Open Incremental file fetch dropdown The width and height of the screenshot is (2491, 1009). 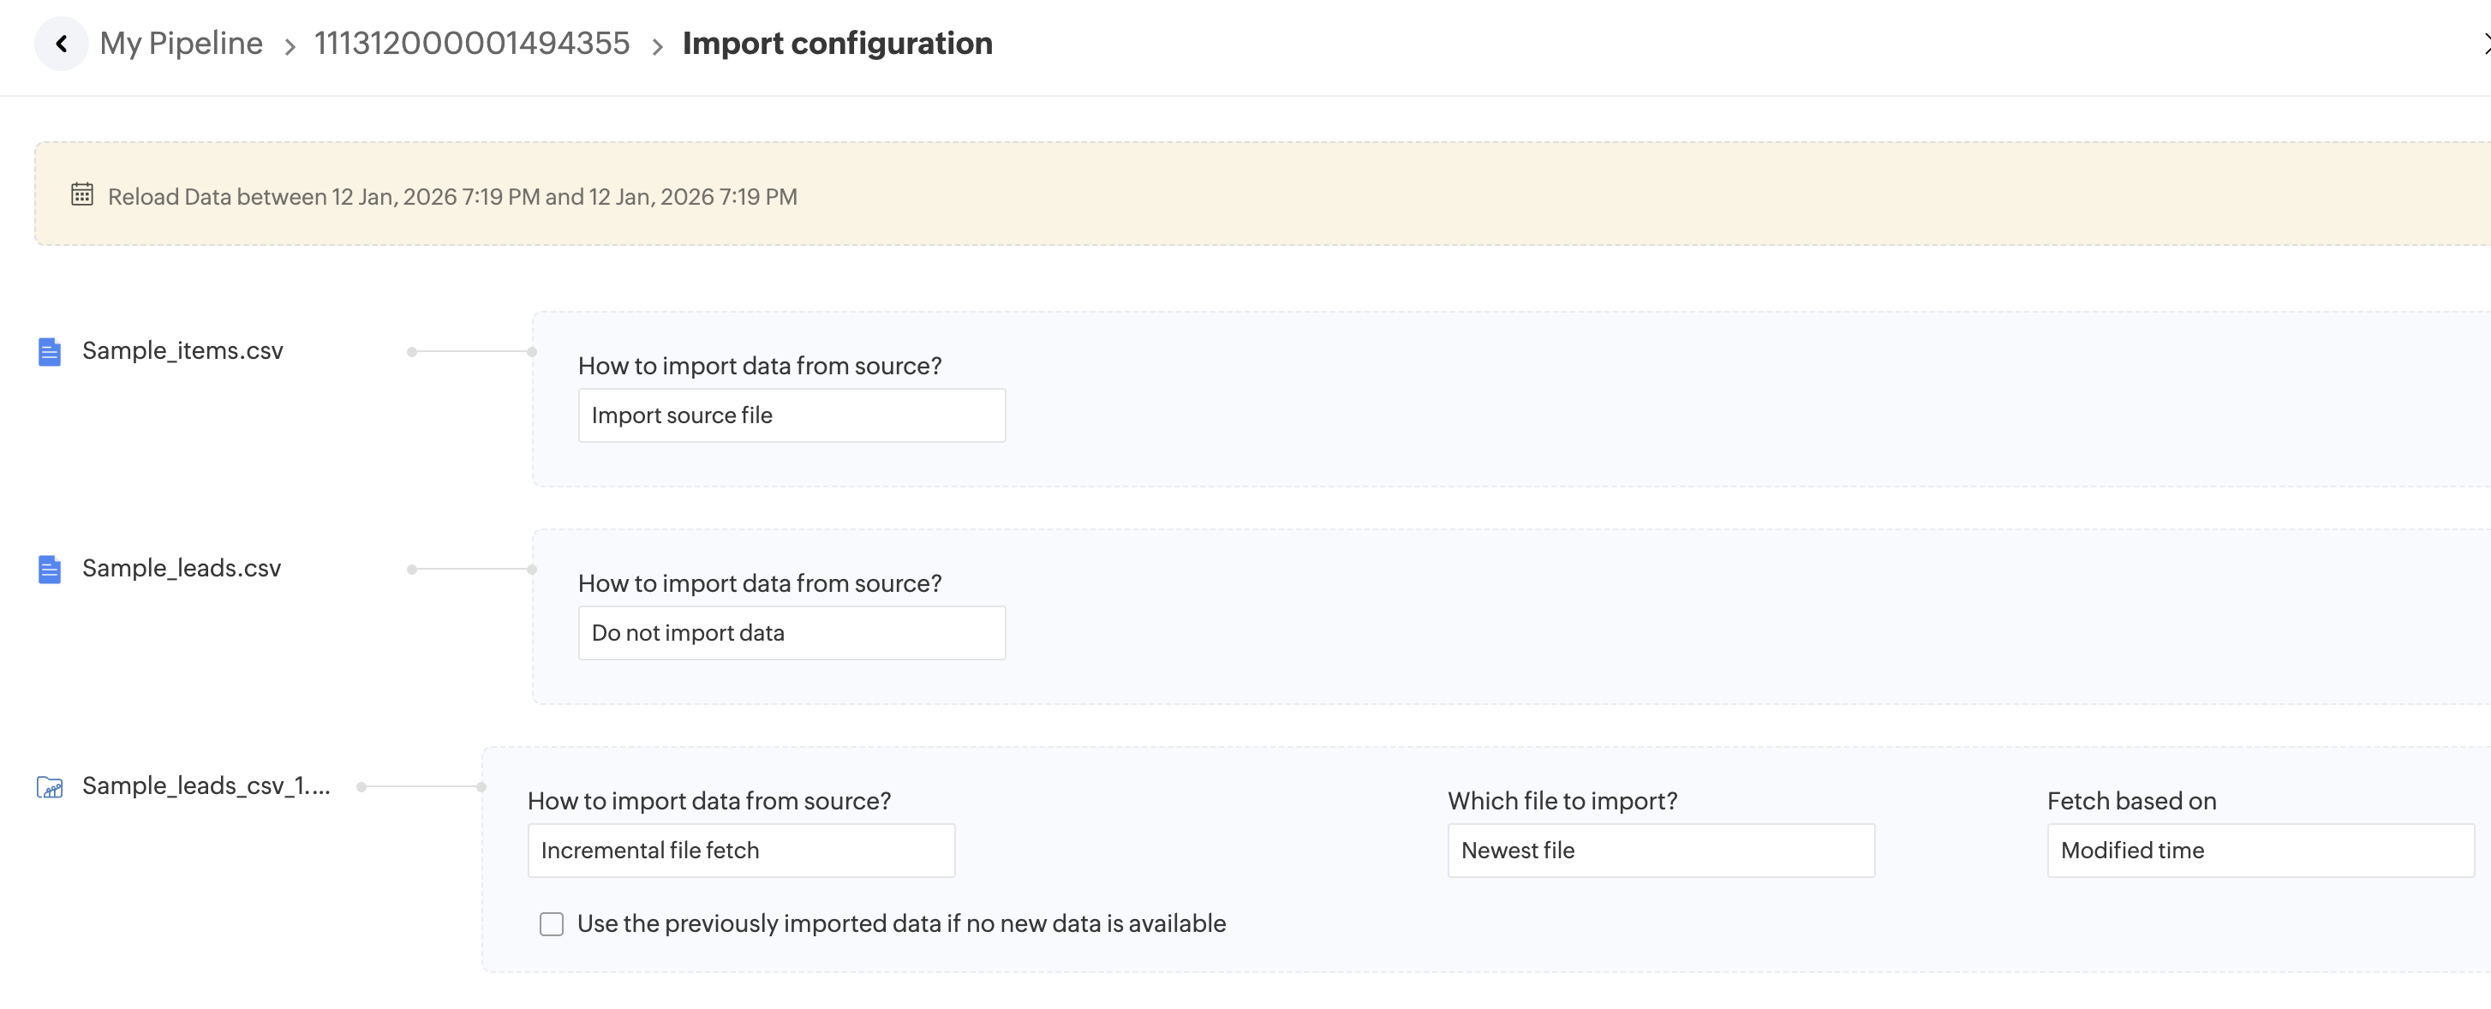741,851
